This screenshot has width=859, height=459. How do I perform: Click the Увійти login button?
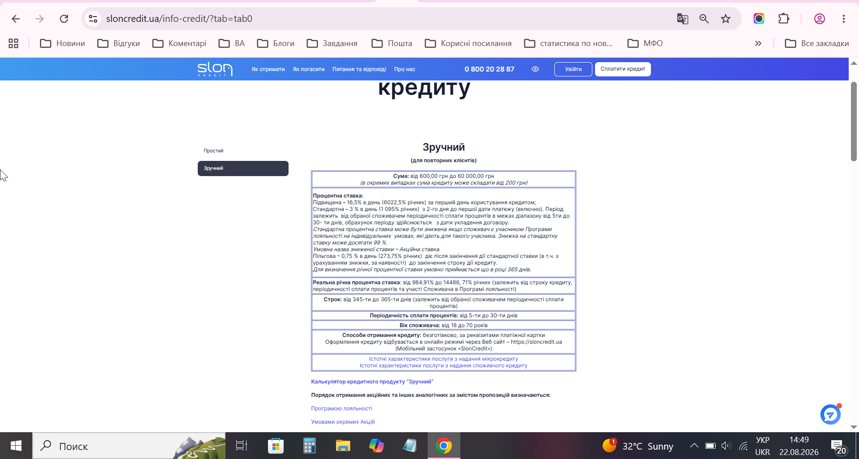573,69
